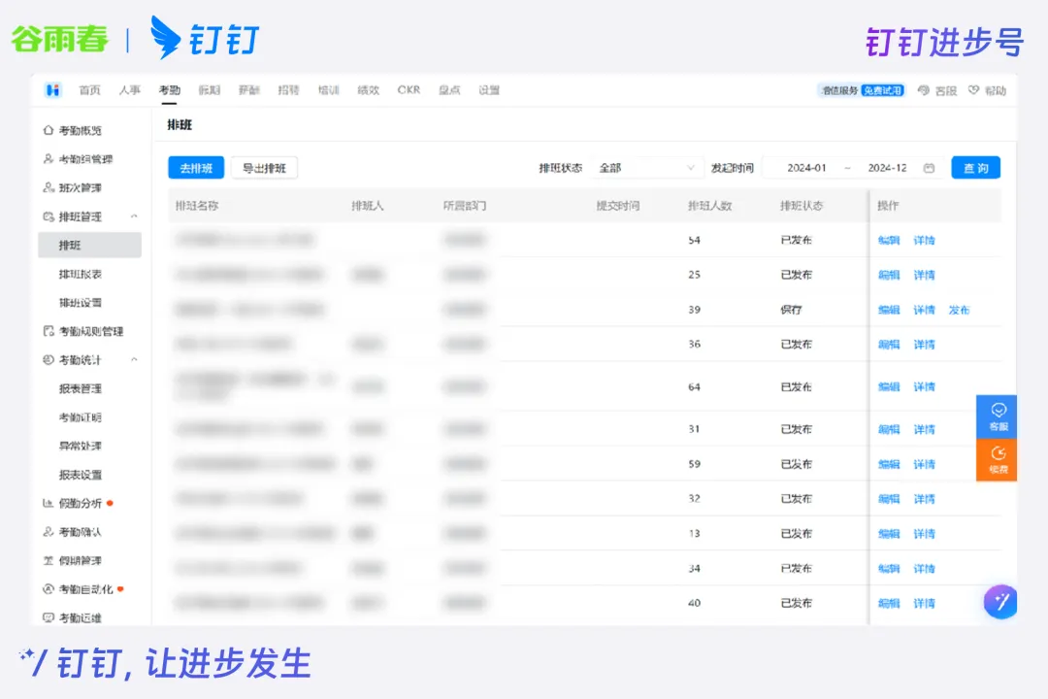Click the house icon beside 考勤概览

[x=49, y=130]
